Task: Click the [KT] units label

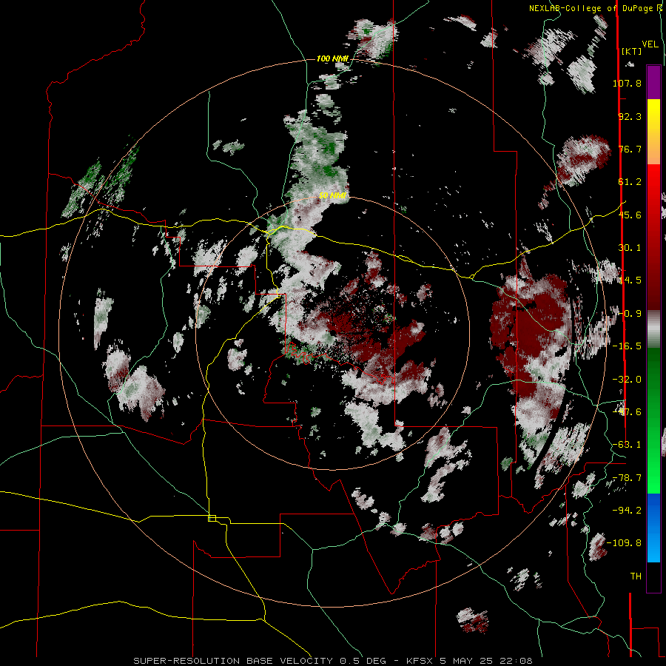Action: [x=631, y=51]
